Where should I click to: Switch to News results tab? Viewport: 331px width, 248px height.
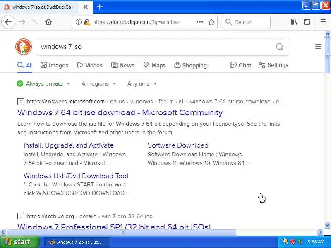(122, 65)
